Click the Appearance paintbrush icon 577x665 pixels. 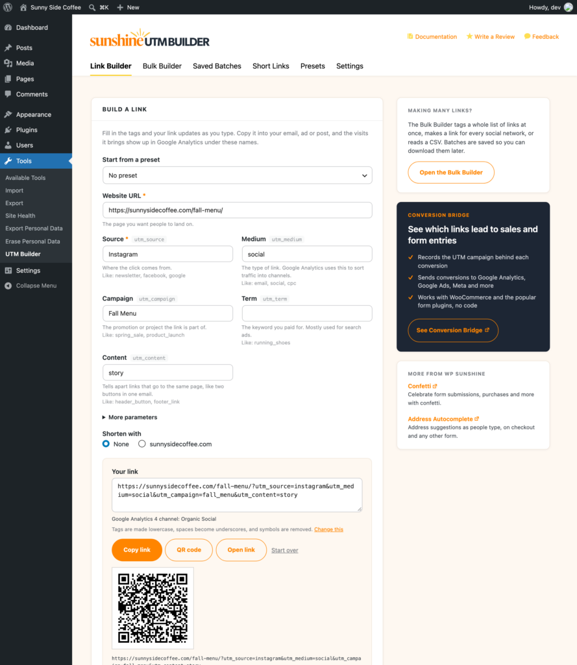point(8,114)
